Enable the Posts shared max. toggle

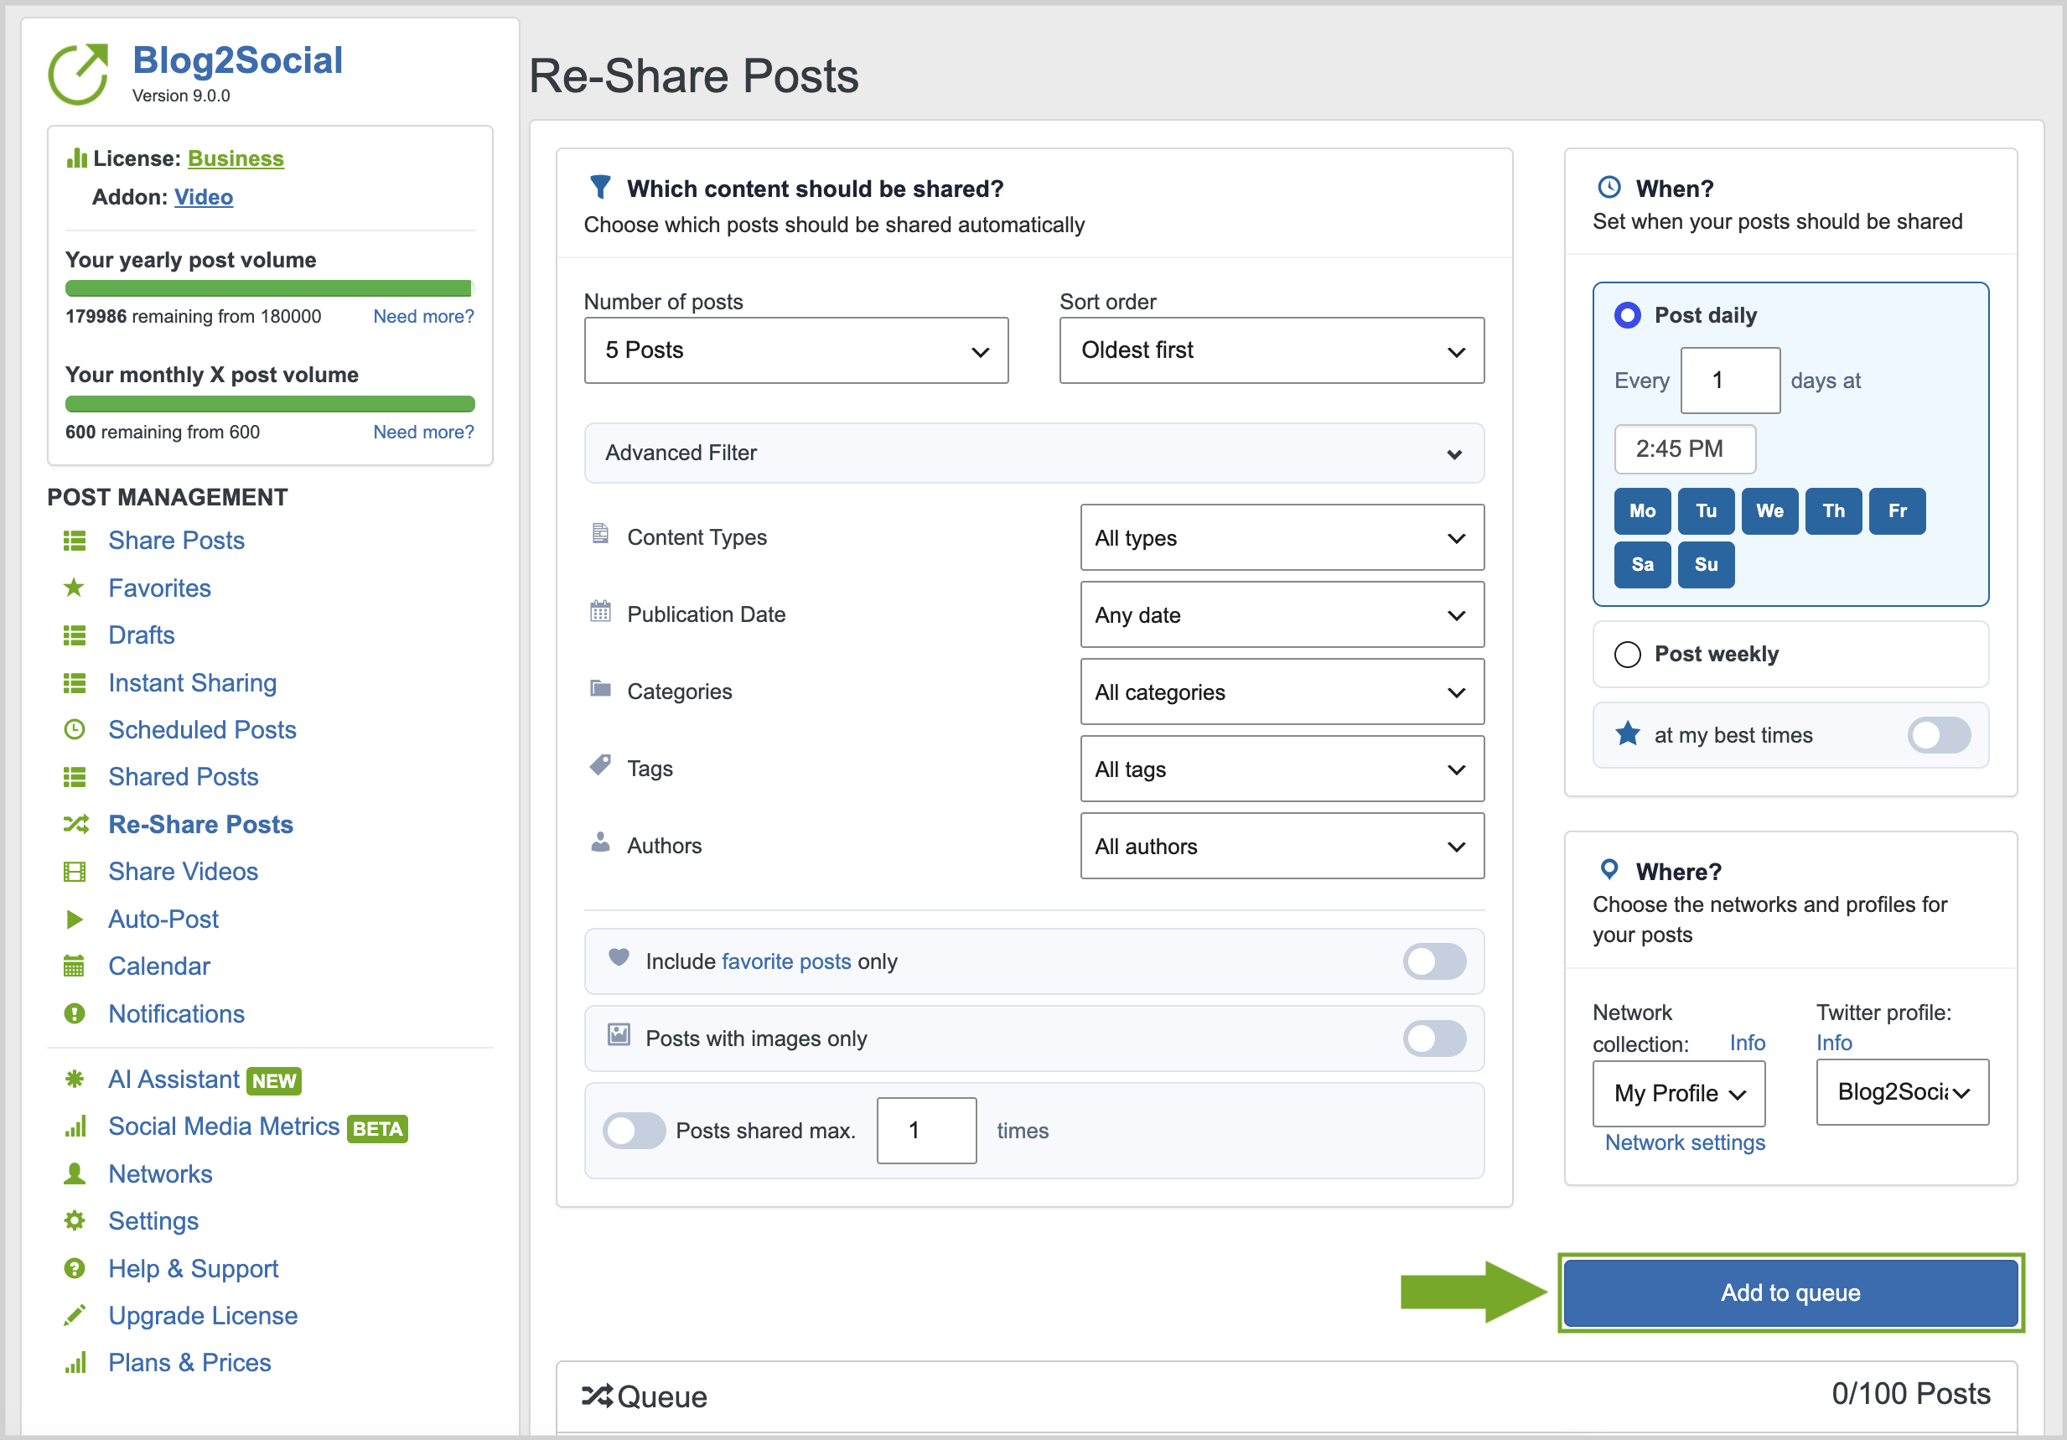(634, 1131)
